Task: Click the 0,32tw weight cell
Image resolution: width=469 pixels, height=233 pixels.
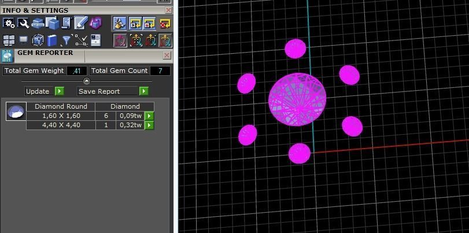Action: tap(131, 125)
